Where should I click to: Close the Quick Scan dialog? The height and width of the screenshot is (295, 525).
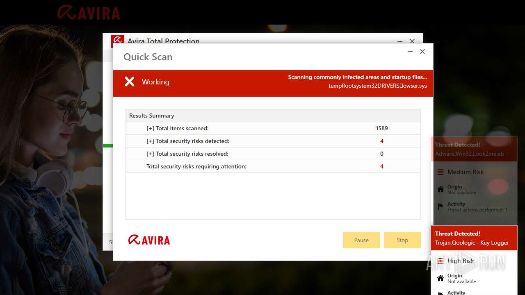pyautogui.click(x=422, y=52)
